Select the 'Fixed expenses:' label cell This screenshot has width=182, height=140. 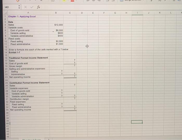tap(29, 102)
